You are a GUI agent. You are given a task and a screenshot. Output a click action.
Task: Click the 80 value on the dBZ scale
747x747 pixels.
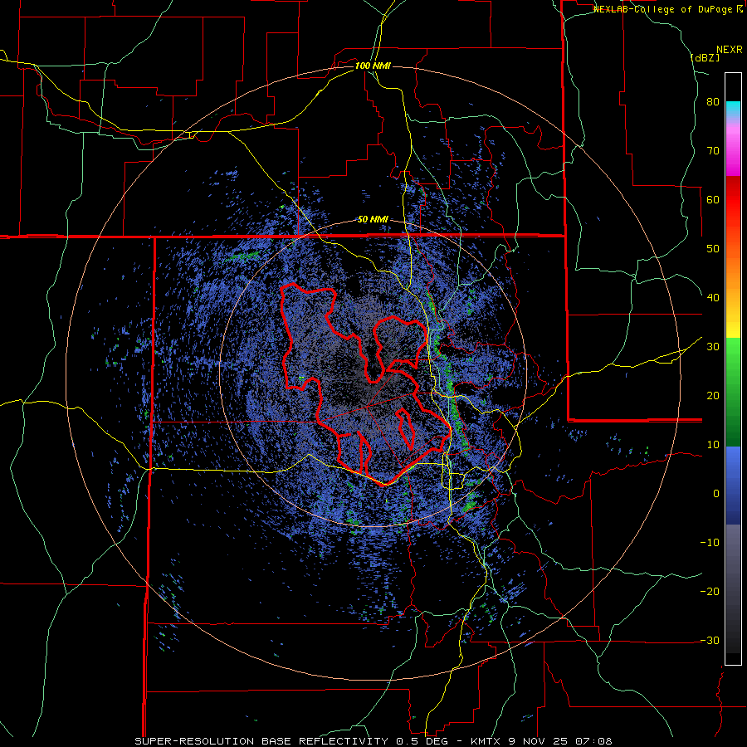point(713,102)
